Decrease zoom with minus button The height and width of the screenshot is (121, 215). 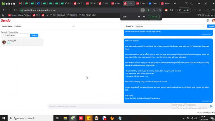(x=139, y=16)
